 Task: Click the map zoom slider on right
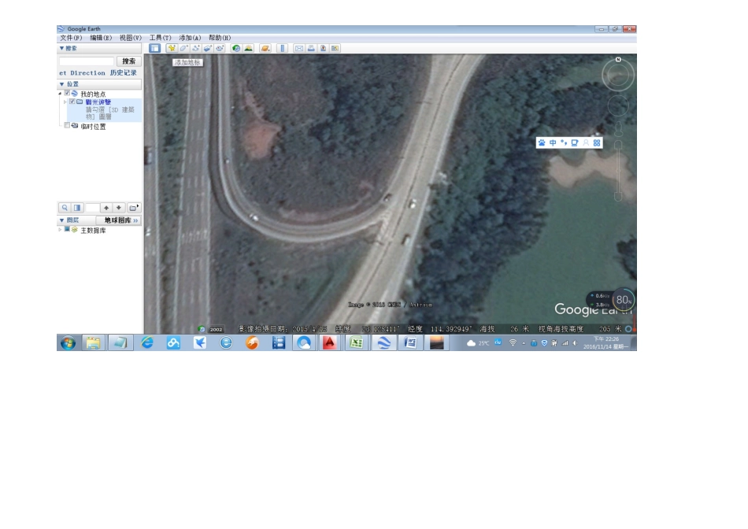[618, 170]
